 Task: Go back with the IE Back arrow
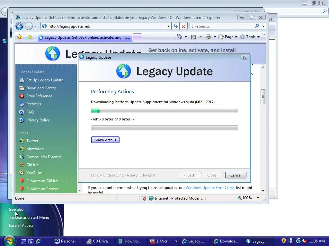click(x=19, y=26)
